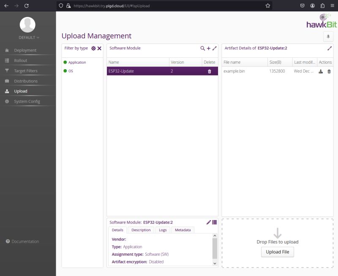
Task: Delete the ESP32-Update module
Action: [209, 71]
